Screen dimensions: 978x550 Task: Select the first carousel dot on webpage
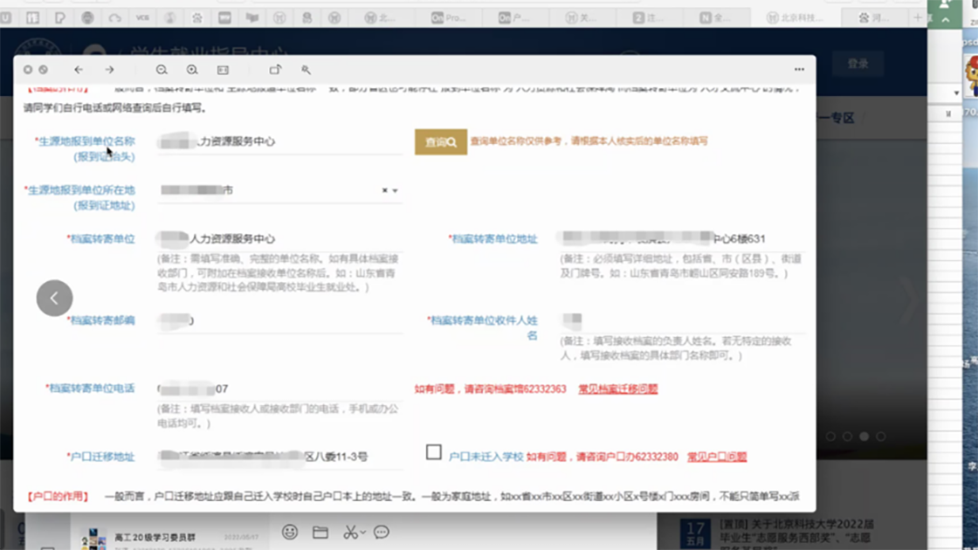(x=830, y=437)
